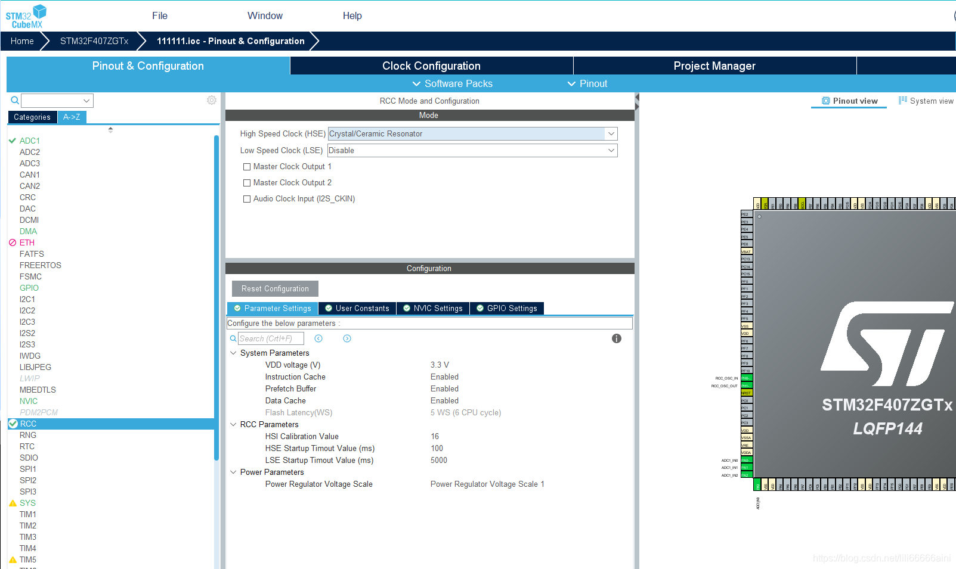The image size is (956, 569).
Task: Open High Speed Clock (HSE) dropdown
Action: (611, 134)
